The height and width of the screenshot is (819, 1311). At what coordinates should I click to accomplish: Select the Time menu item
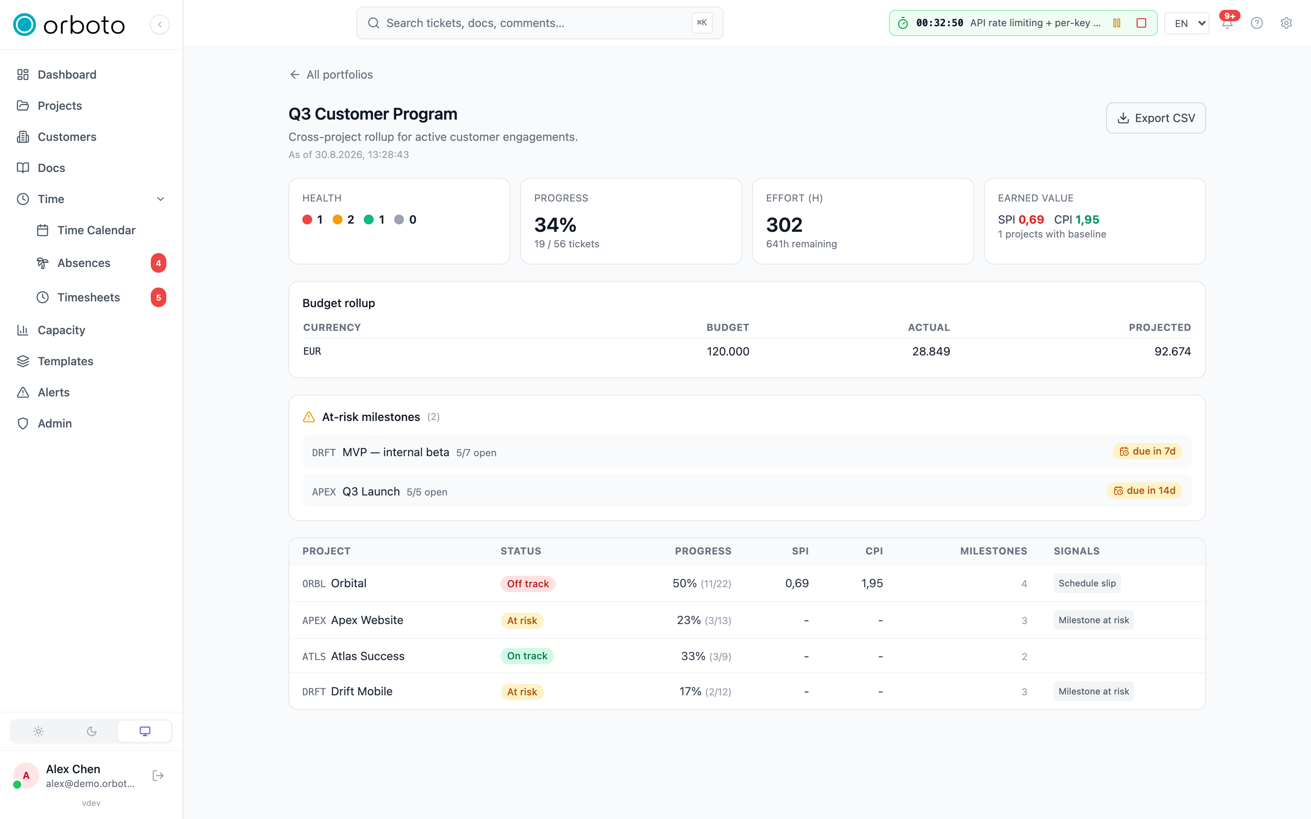[x=91, y=199]
